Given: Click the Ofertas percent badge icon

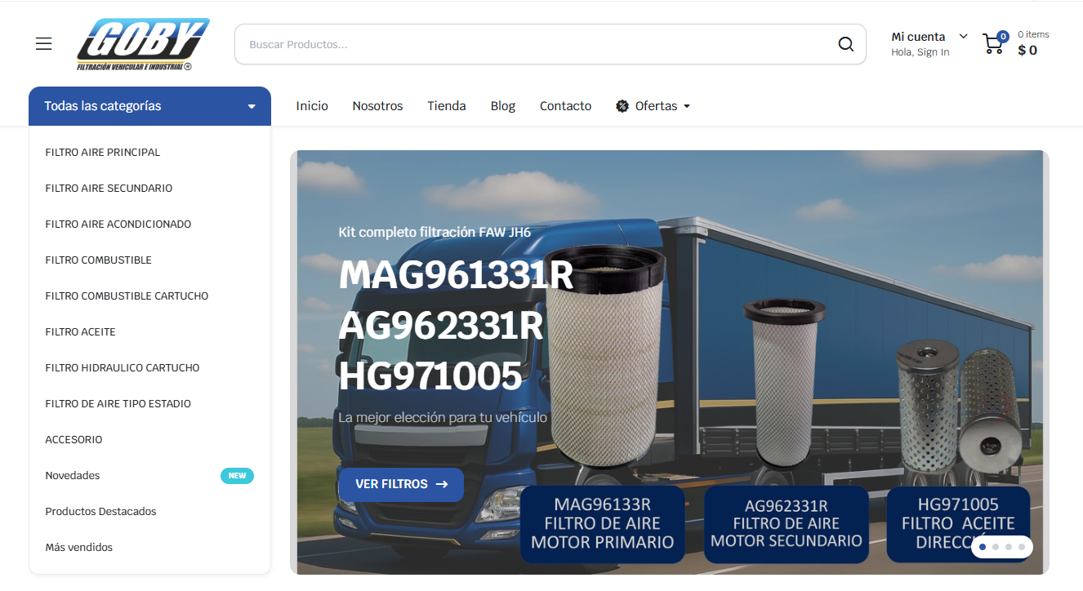Looking at the screenshot, I should click(x=622, y=106).
